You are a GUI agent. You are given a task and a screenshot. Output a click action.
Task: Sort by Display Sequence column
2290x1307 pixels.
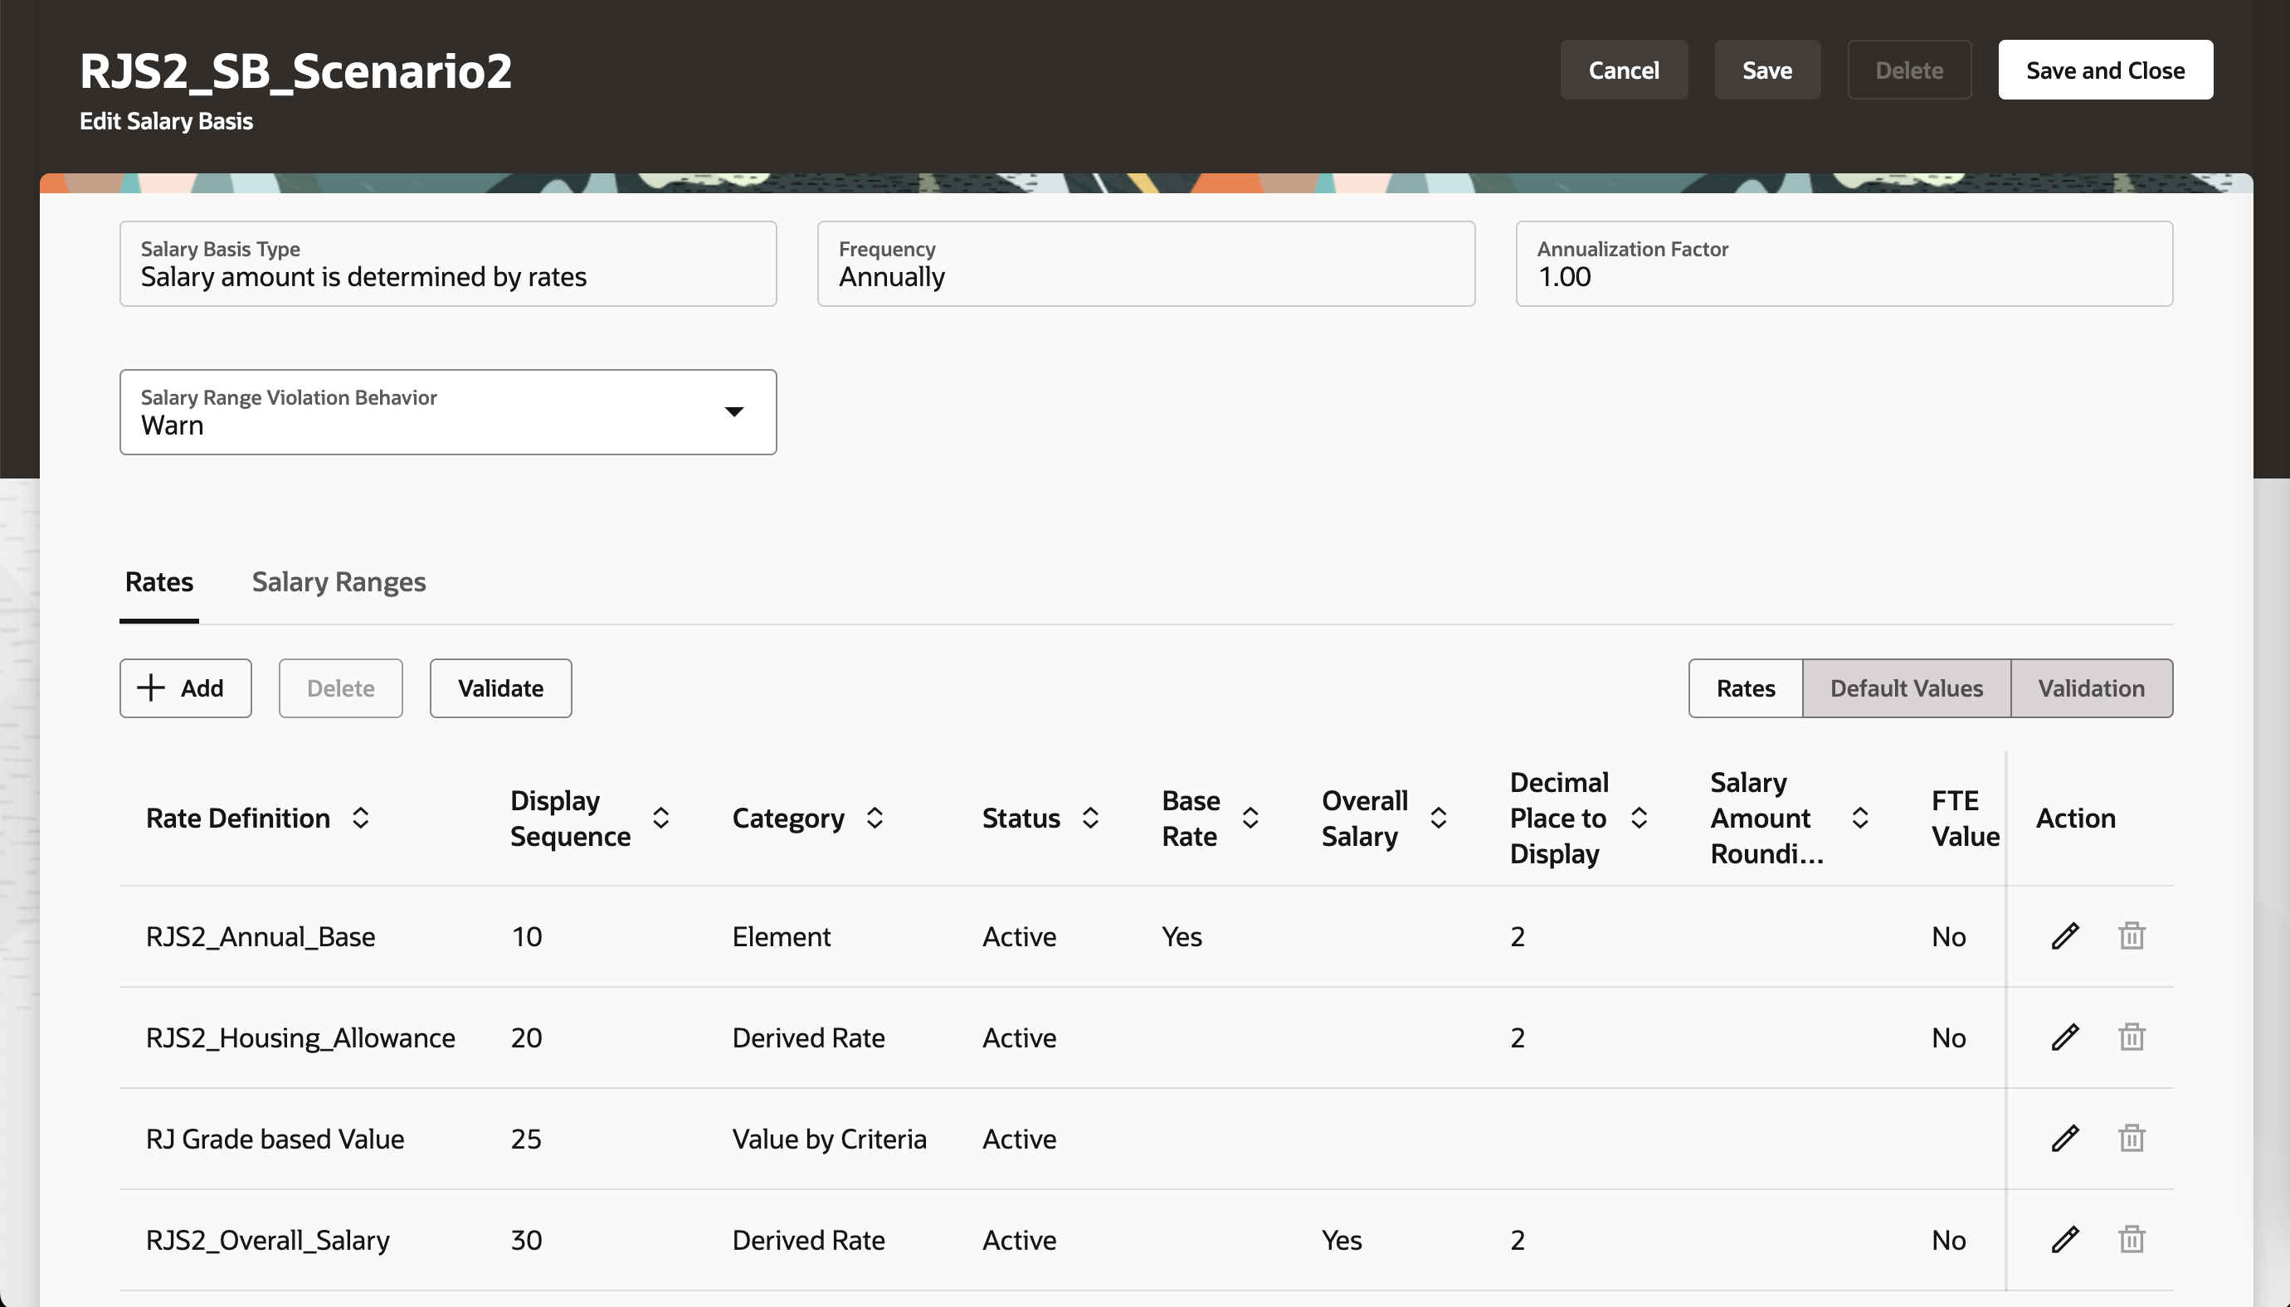tap(661, 818)
